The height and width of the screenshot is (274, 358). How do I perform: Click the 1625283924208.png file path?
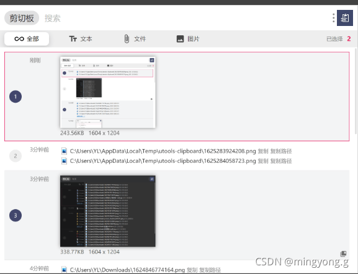tap(163, 151)
